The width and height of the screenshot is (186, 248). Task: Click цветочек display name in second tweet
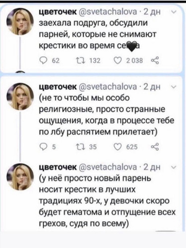coord(58,87)
